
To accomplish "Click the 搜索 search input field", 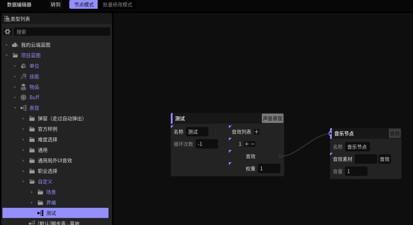I will (62, 32).
